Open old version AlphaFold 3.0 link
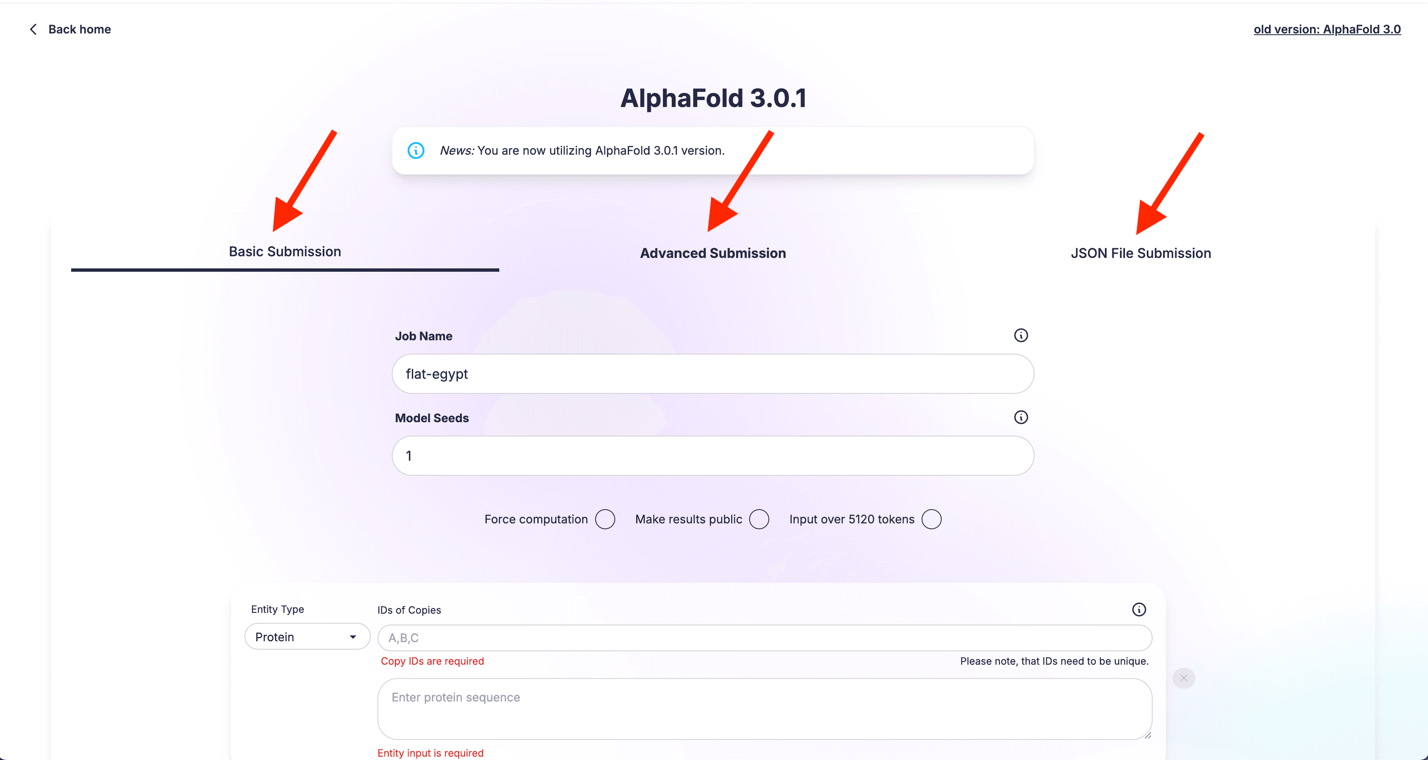 click(x=1327, y=29)
